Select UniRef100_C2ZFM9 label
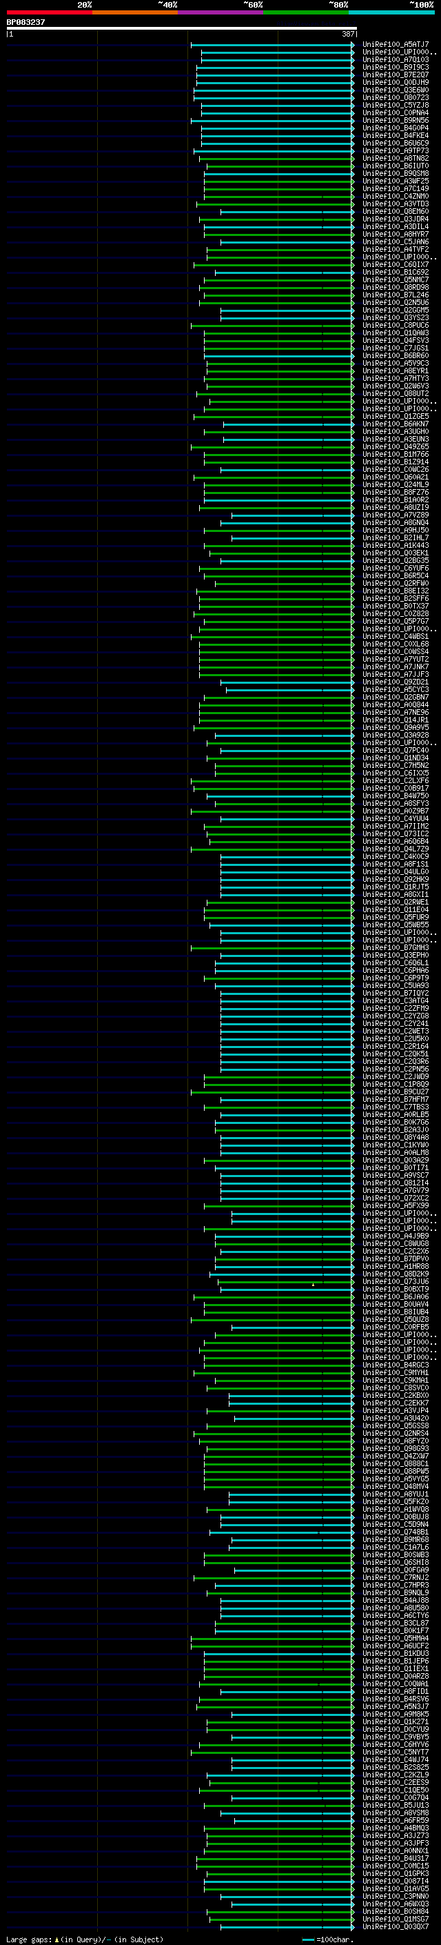The height and width of the screenshot is (1945, 441). coord(396,1008)
